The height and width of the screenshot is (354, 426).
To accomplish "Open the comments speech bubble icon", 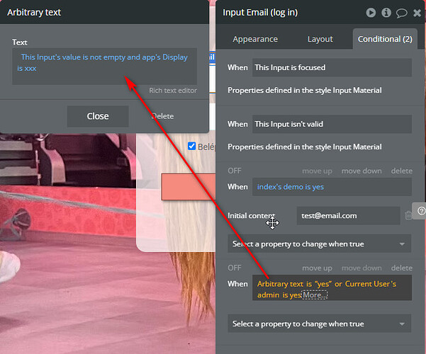I will 401,13.
